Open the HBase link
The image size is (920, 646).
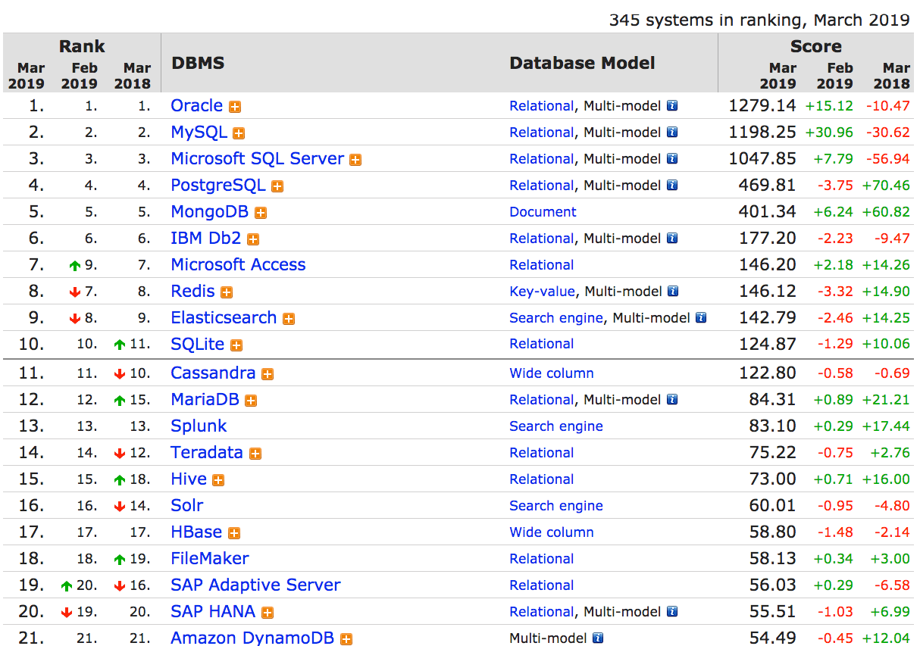(x=197, y=532)
